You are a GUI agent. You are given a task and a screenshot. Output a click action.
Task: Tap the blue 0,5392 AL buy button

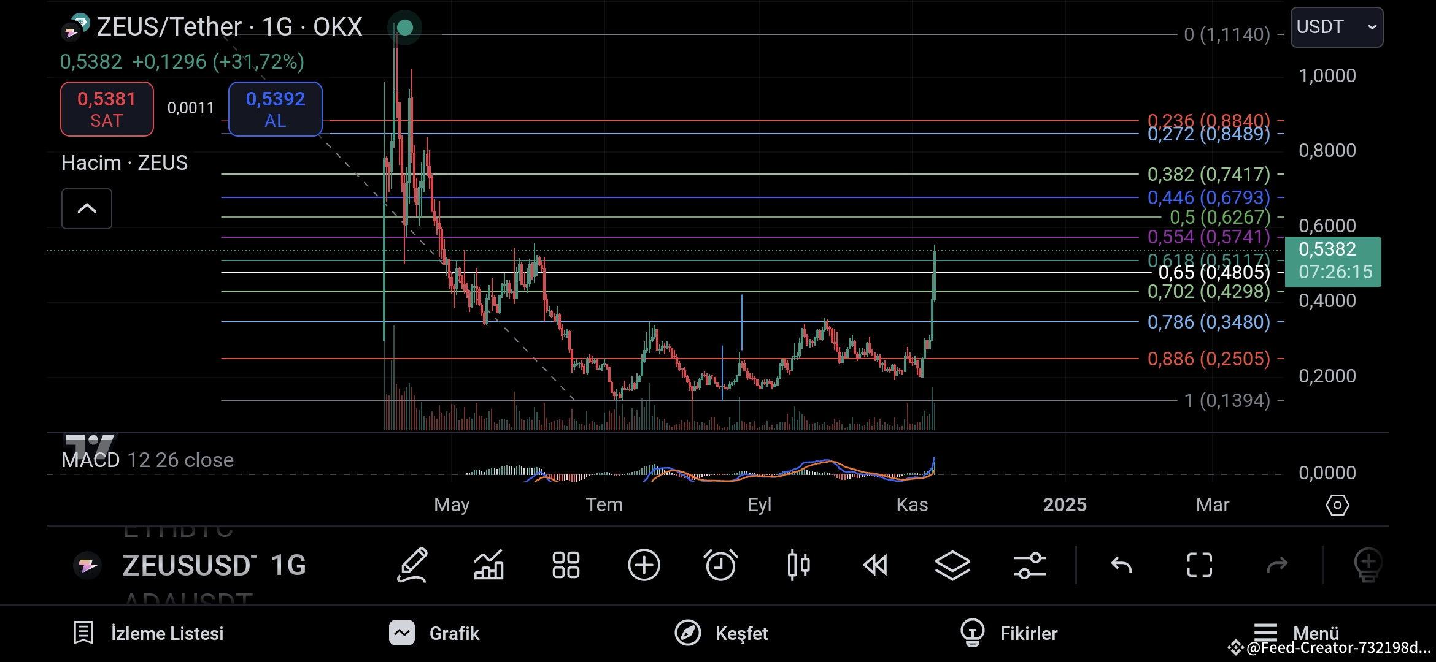pos(276,109)
